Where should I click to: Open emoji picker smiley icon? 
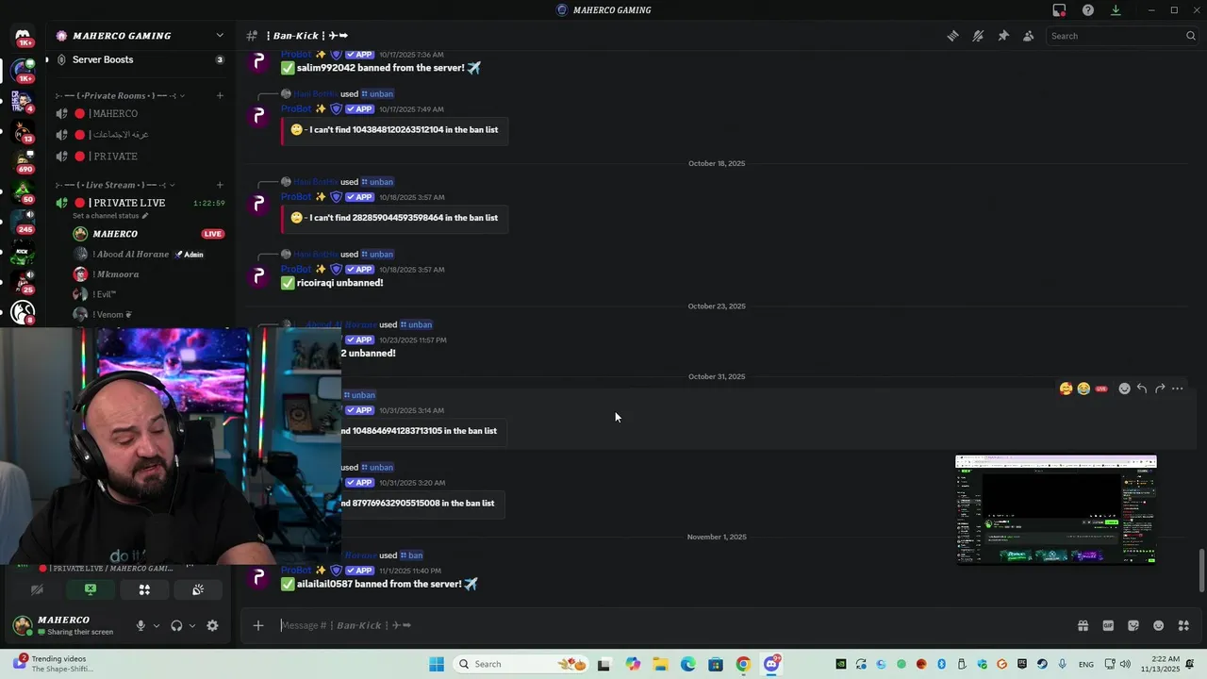1159,625
